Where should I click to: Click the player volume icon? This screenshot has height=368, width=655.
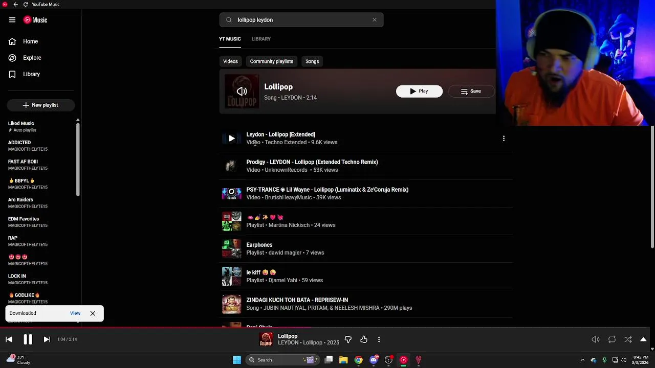coord(596,339)
